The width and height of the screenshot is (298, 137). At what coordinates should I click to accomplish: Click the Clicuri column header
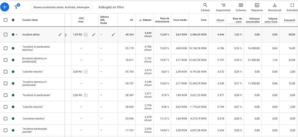[x=220, y=20]
